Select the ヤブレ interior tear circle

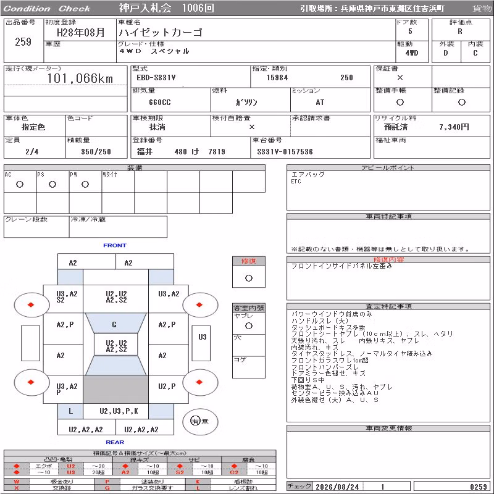point(249,326)
